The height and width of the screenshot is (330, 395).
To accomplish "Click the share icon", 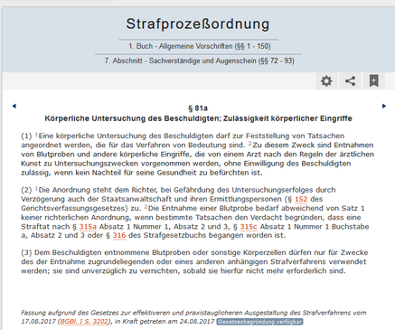I will (350, 80).
